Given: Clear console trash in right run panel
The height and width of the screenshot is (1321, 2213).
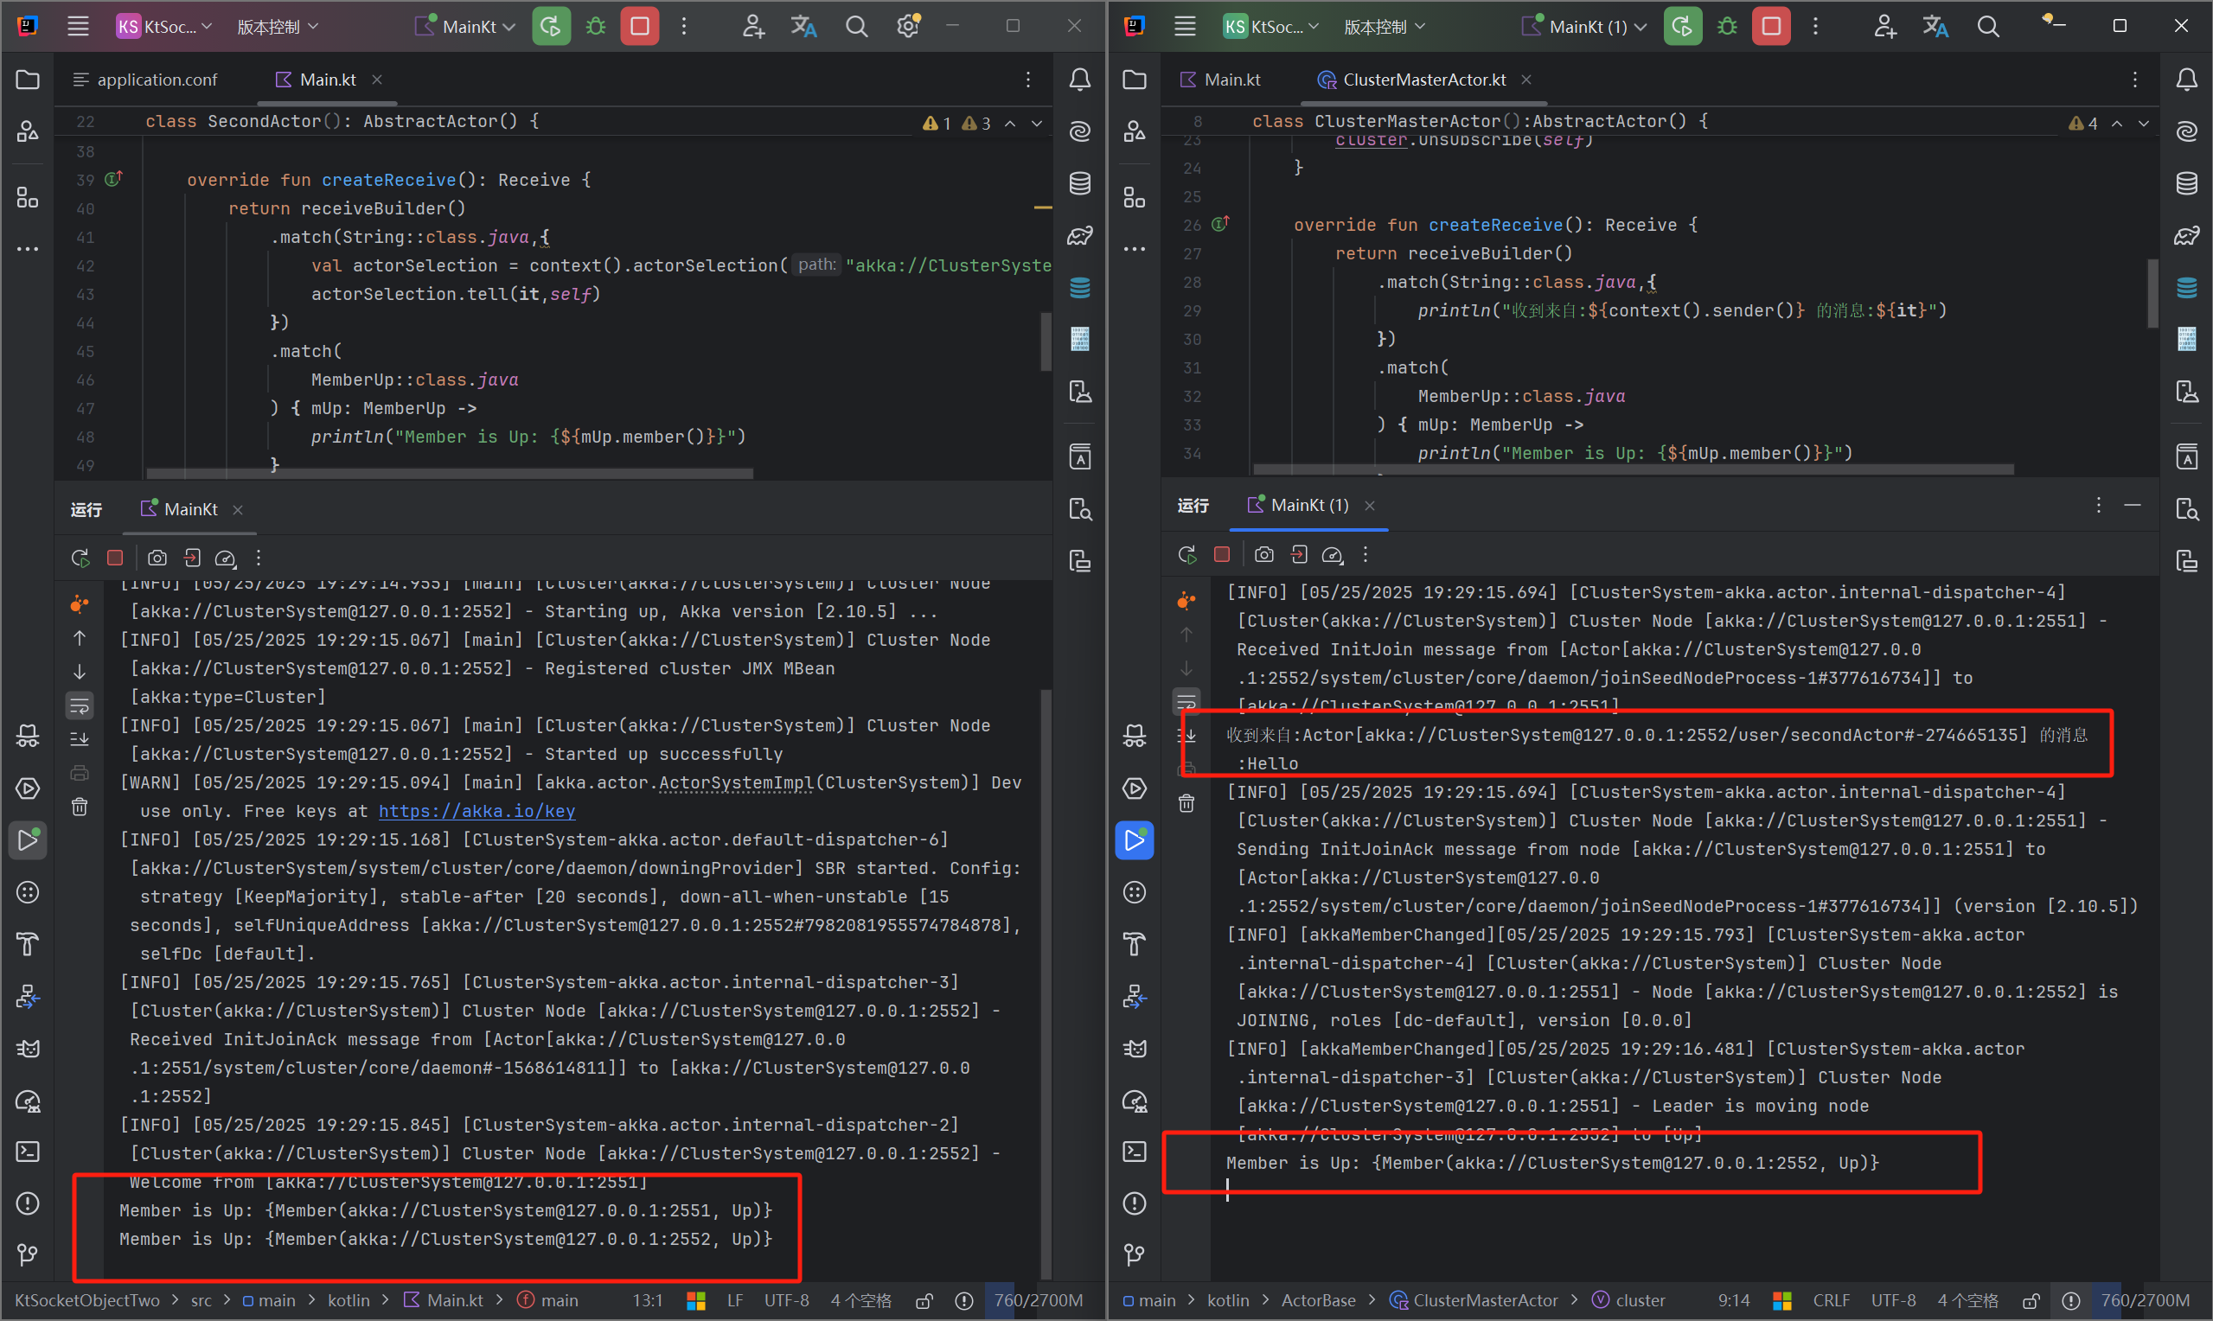Looking at the screenshot, I should [1186, 803].
